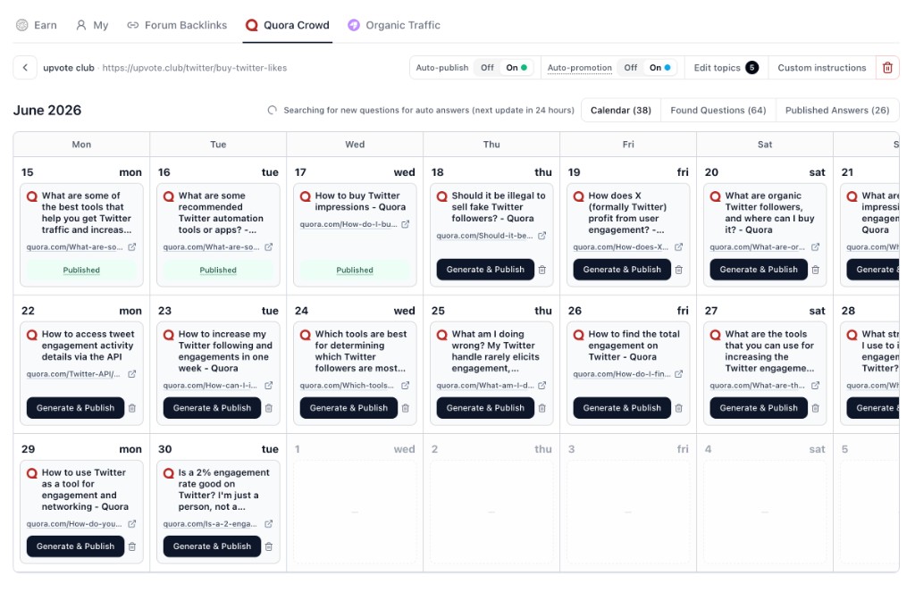Open quora.com/How-do-I-bu... link

(x=348, y=224)
